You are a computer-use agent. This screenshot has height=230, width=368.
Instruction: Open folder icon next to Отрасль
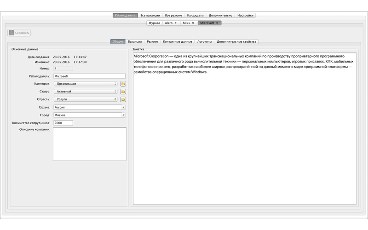[x=123, y=99]
